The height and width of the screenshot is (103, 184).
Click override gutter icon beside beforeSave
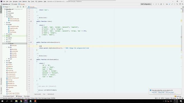click(x=31, y=42)
